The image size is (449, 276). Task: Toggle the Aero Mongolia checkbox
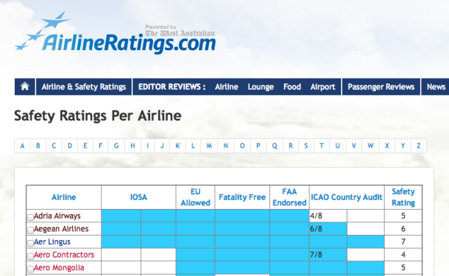(30, 269)
